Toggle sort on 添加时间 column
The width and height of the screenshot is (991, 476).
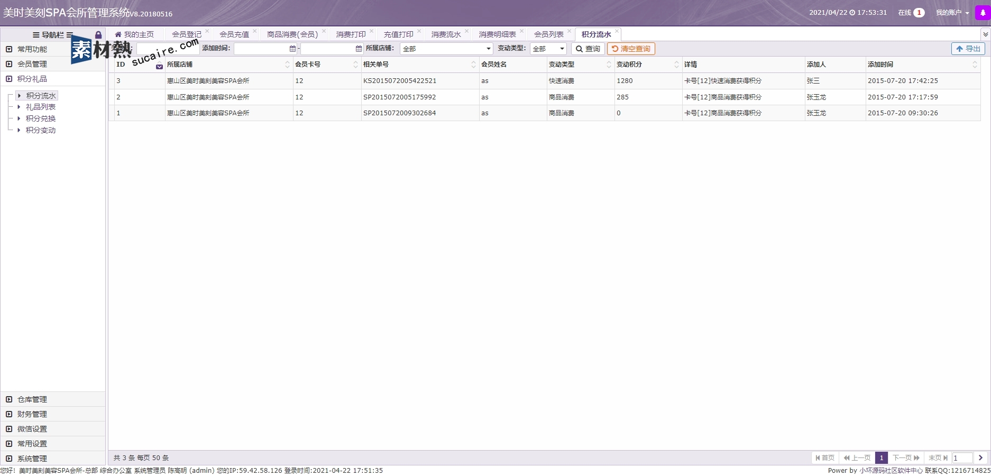point(975,65)
